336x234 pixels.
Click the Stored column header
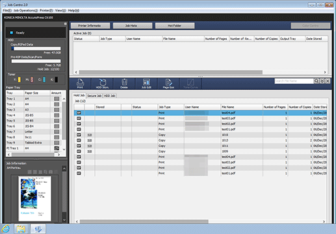(x=108, y=107)
